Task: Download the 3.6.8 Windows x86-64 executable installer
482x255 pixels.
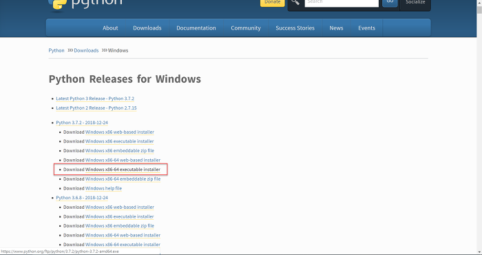Action: point(123,245)
